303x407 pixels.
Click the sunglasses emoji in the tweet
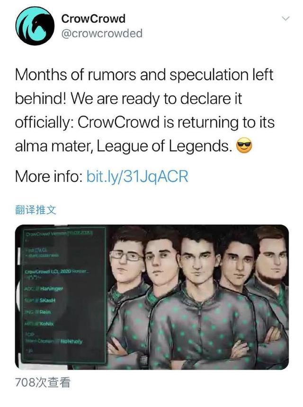[244, 146]
